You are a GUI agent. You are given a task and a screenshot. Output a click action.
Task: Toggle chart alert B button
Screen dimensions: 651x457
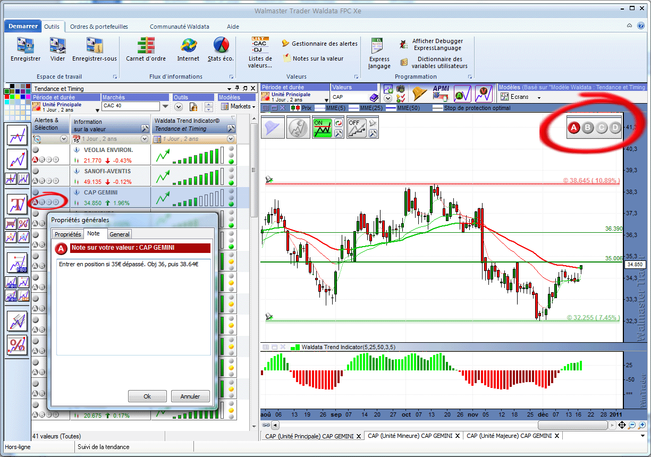click(x=587, y=128)
